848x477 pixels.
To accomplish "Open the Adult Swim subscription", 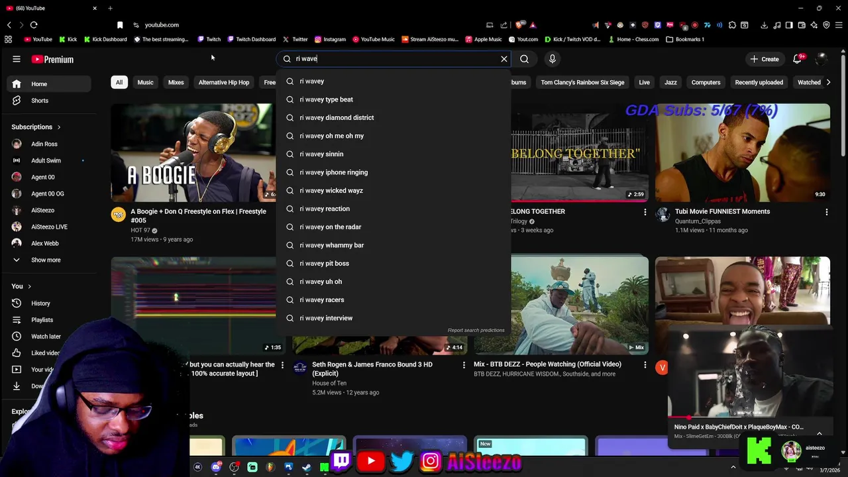I will point(49,160).
